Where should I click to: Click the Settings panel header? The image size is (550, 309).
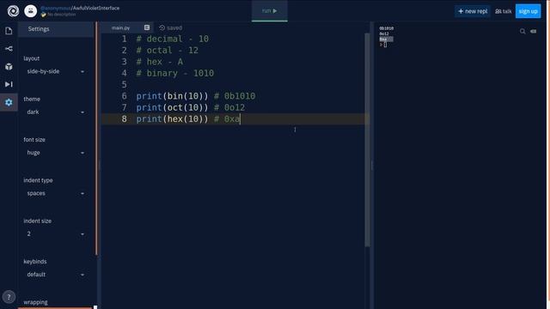click(x=56, y=29)
